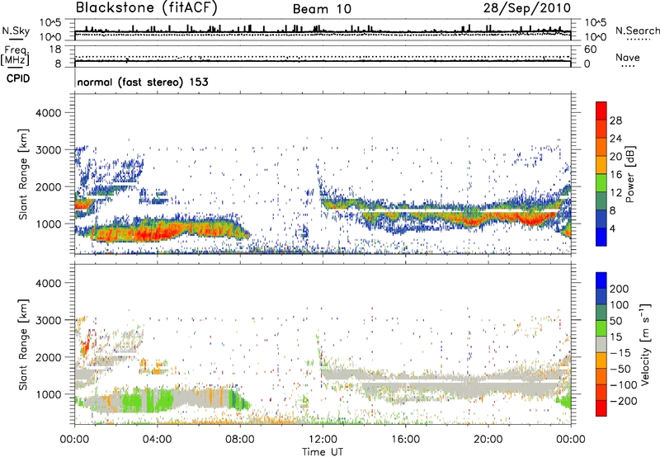Click the velocity color bar label '-100'
This screenshot has width=660, height=457.
click(623, 385)
